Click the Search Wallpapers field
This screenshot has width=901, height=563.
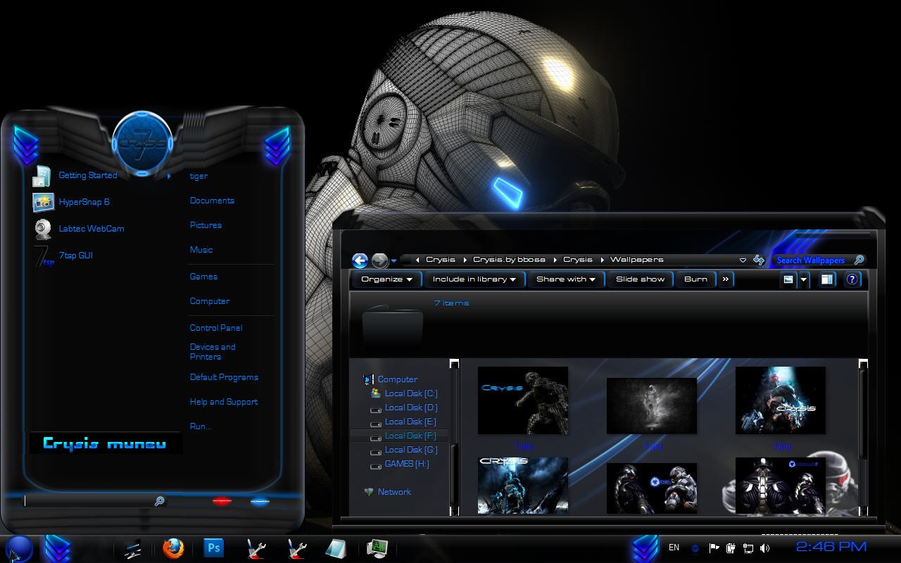tap(811, 260)
